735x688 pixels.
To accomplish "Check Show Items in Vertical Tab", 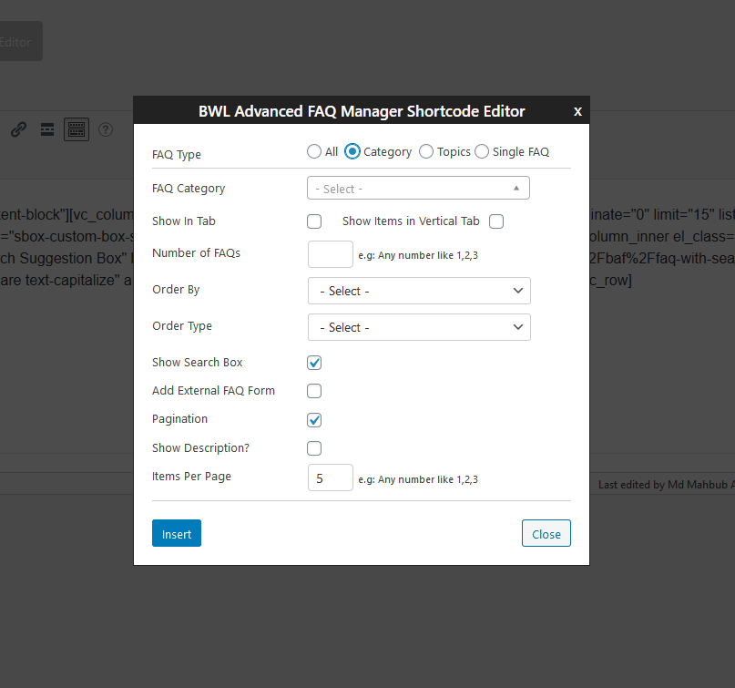I will click(496, 221).
